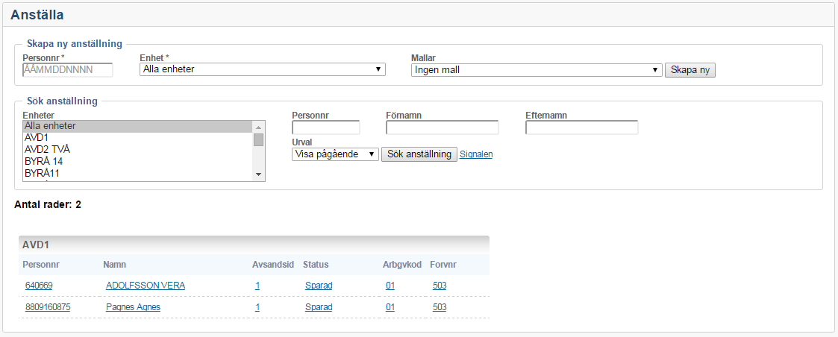Expand the Mallar dropdown showing Ingen mall

point(536,70)
